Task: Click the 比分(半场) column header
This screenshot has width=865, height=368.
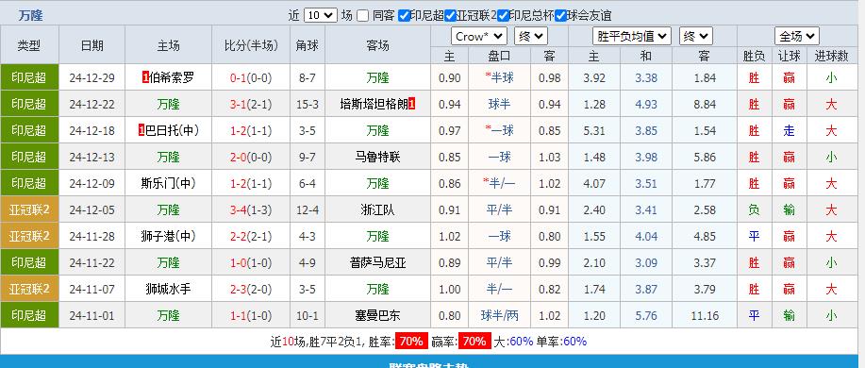Action: coord(251,45)
